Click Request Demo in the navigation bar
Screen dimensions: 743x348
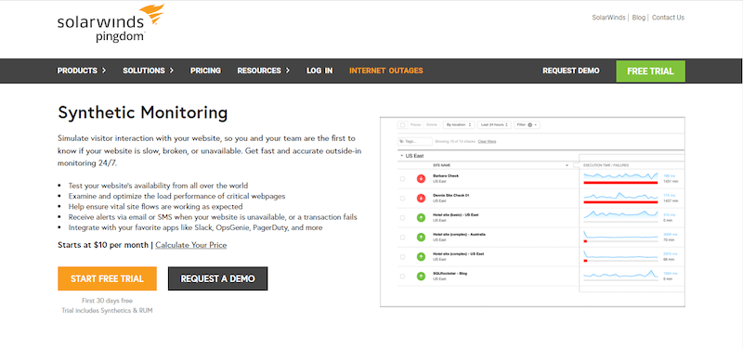pos(571,71)
